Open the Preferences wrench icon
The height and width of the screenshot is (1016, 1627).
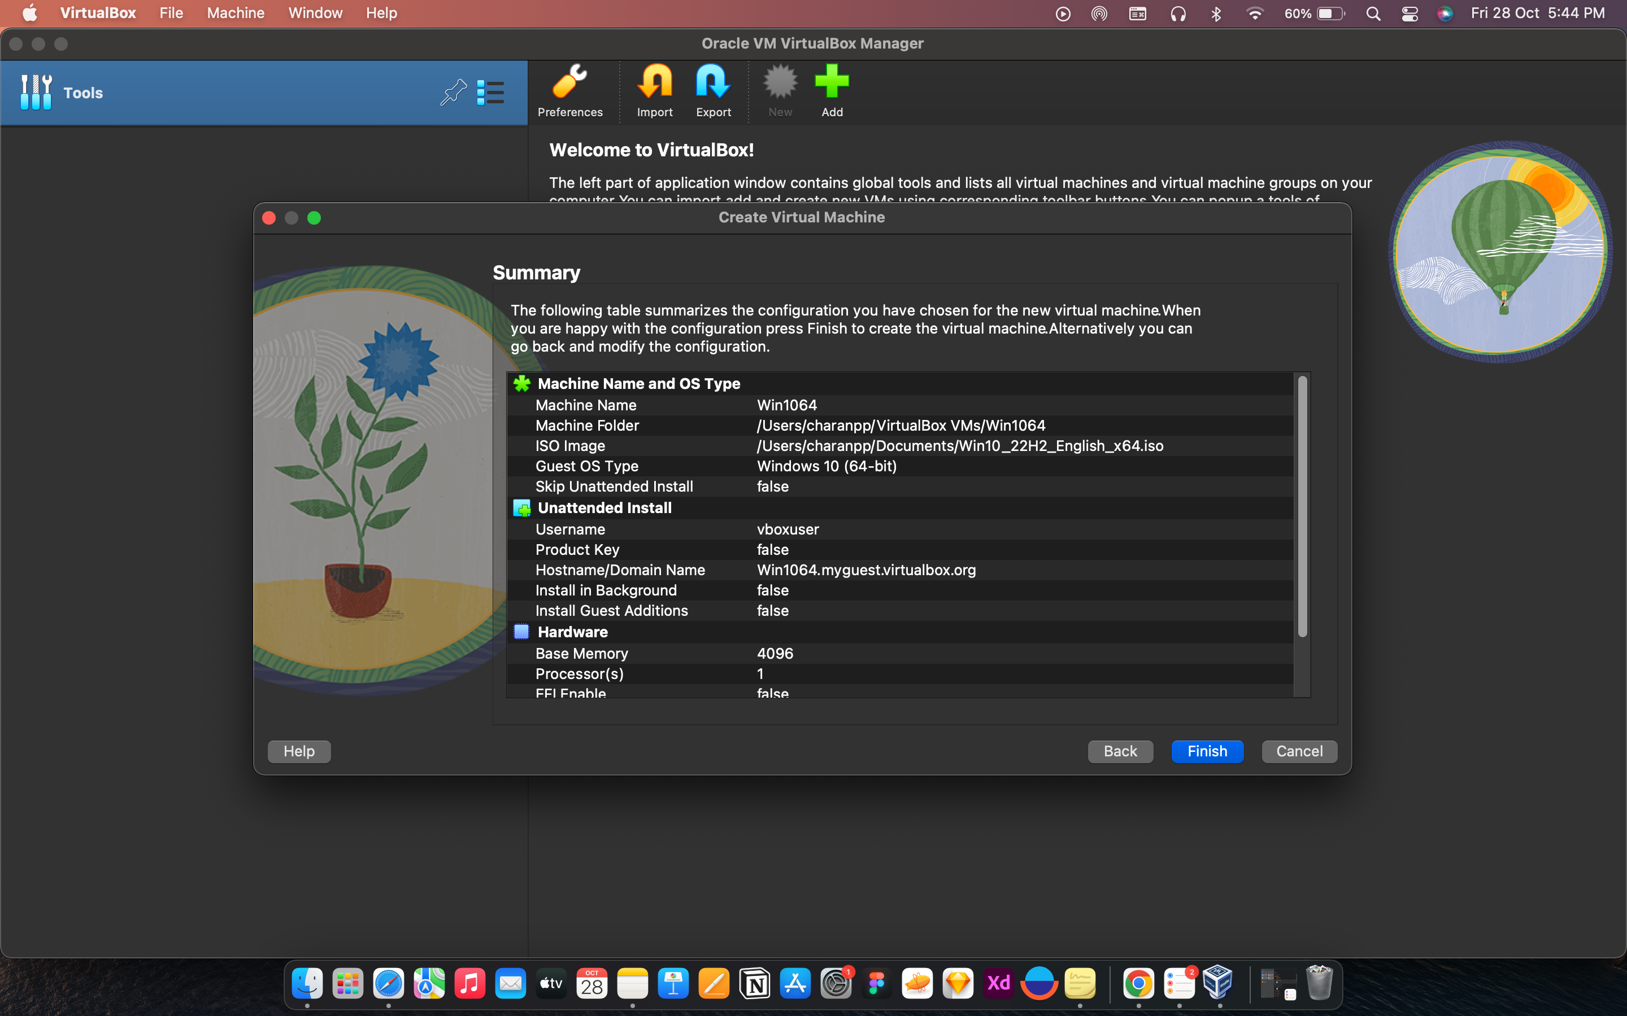point(569,82)
